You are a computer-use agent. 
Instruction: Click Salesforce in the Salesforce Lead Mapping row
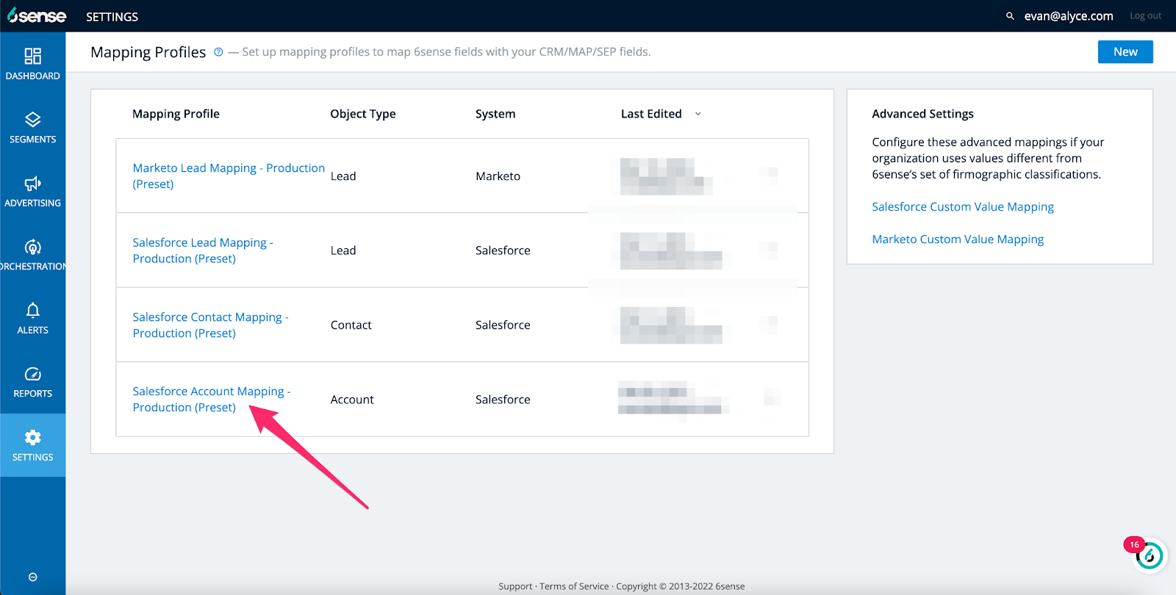[x=503, y=250]
